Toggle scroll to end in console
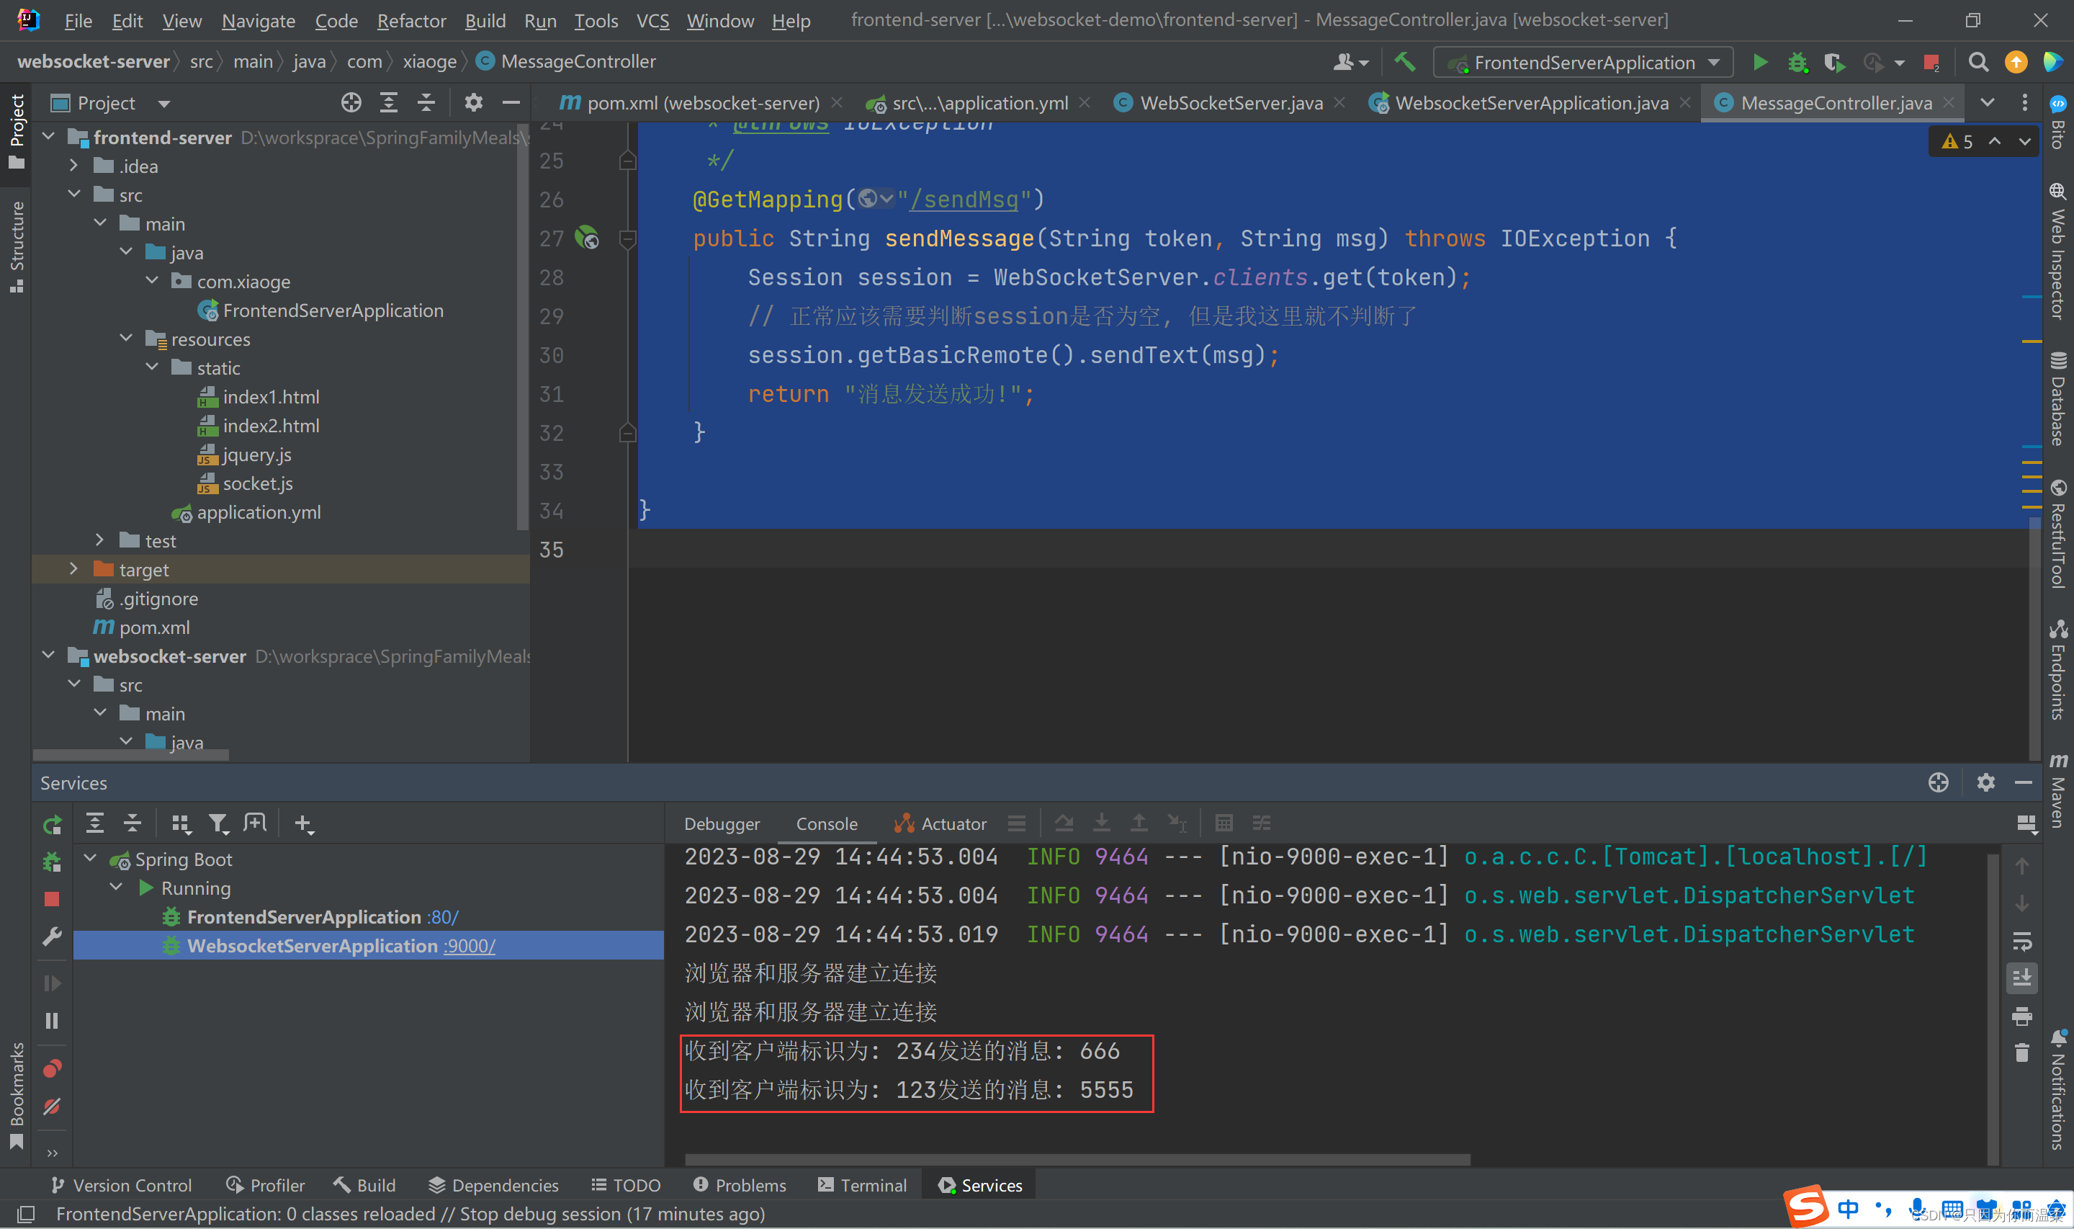 click(2022, 978)
